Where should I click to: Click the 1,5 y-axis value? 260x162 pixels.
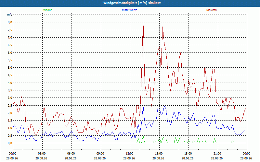point(10,121)
